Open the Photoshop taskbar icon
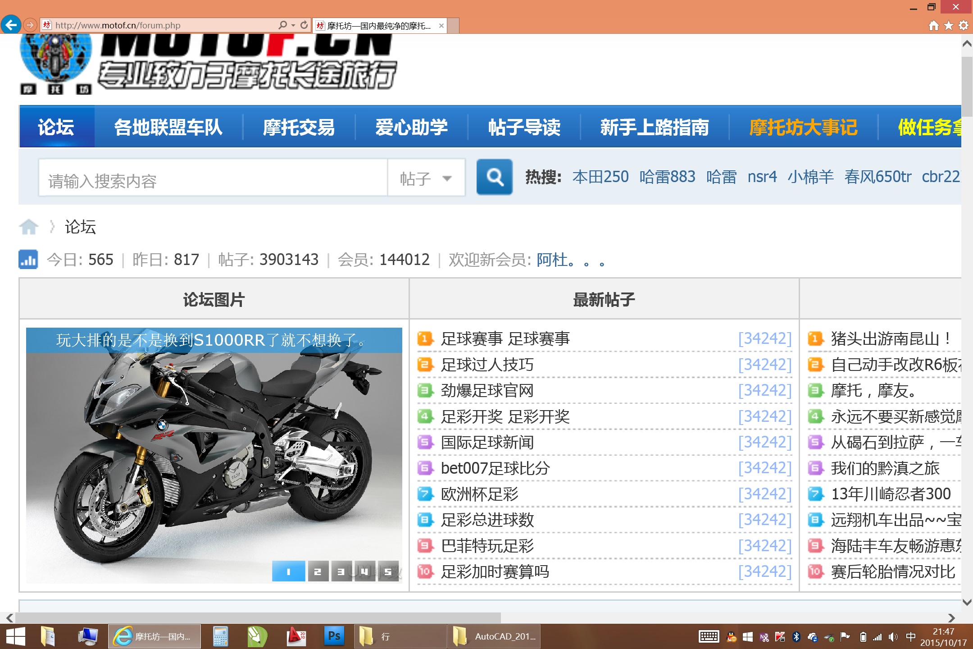This screenshot has width=973, height=649. [334, 636]
